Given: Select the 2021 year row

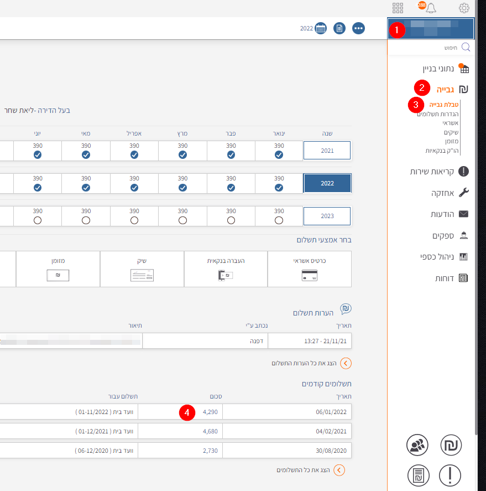Looking at the screenshot, I should [x=327, y=150].
